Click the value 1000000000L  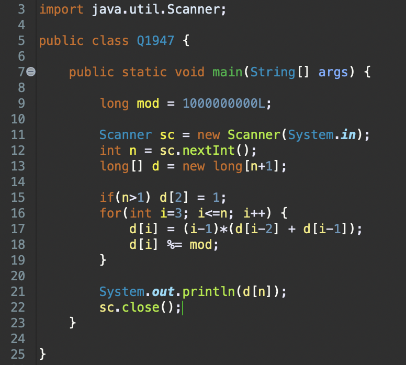point(224,104)
